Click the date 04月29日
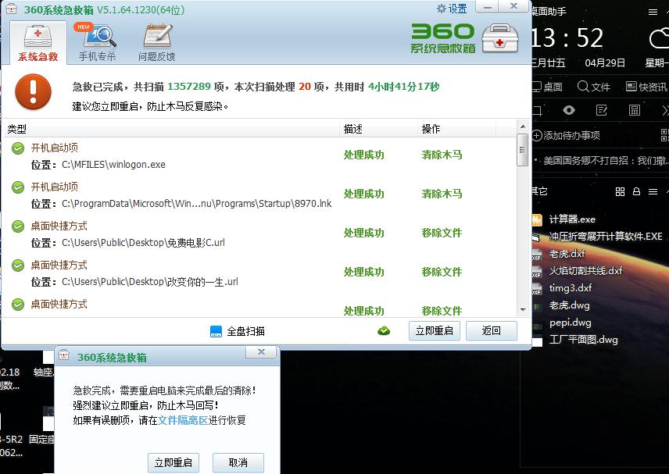Viewport: 669px width, 474px height. tap(605, 63)
